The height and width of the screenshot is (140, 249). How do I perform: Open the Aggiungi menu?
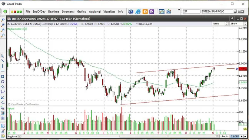[x=95, y=11]
